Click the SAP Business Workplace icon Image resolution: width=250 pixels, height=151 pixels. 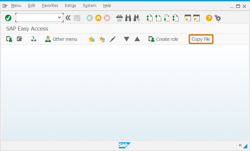click(x=33, y=39)
